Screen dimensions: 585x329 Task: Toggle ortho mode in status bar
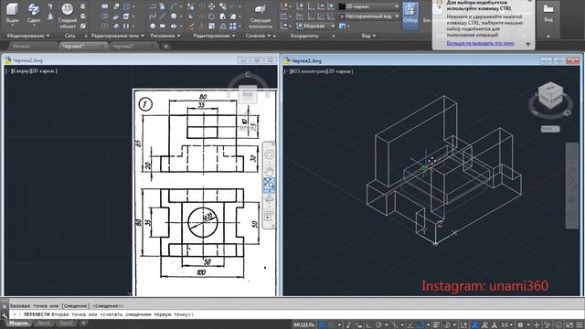(368, 325)
